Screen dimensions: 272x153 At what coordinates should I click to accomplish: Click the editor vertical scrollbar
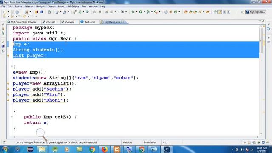point(261,41)
